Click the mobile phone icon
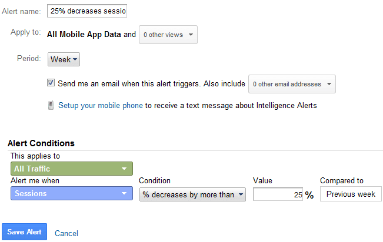Image resolution: width=383 pixels, height=242 pixels. point(51,105)
